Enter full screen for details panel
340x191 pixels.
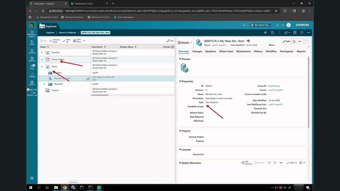[306, 41]
